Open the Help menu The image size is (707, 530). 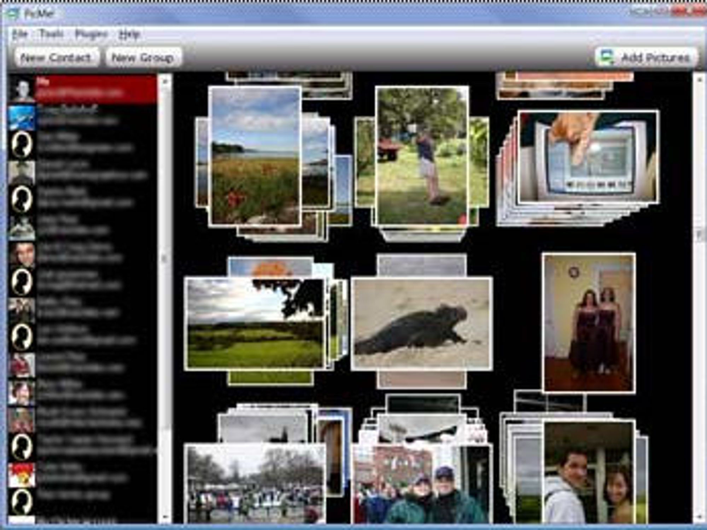click(129, 34)
